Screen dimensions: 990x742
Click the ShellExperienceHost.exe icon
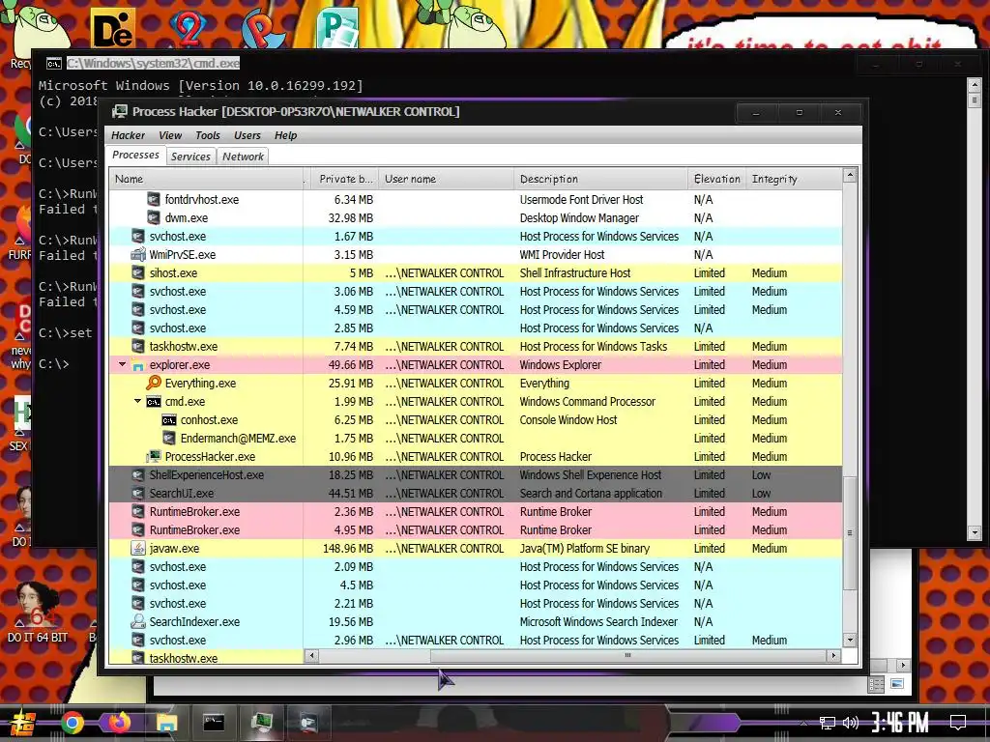pyautogui.click(x=138, y=474)
